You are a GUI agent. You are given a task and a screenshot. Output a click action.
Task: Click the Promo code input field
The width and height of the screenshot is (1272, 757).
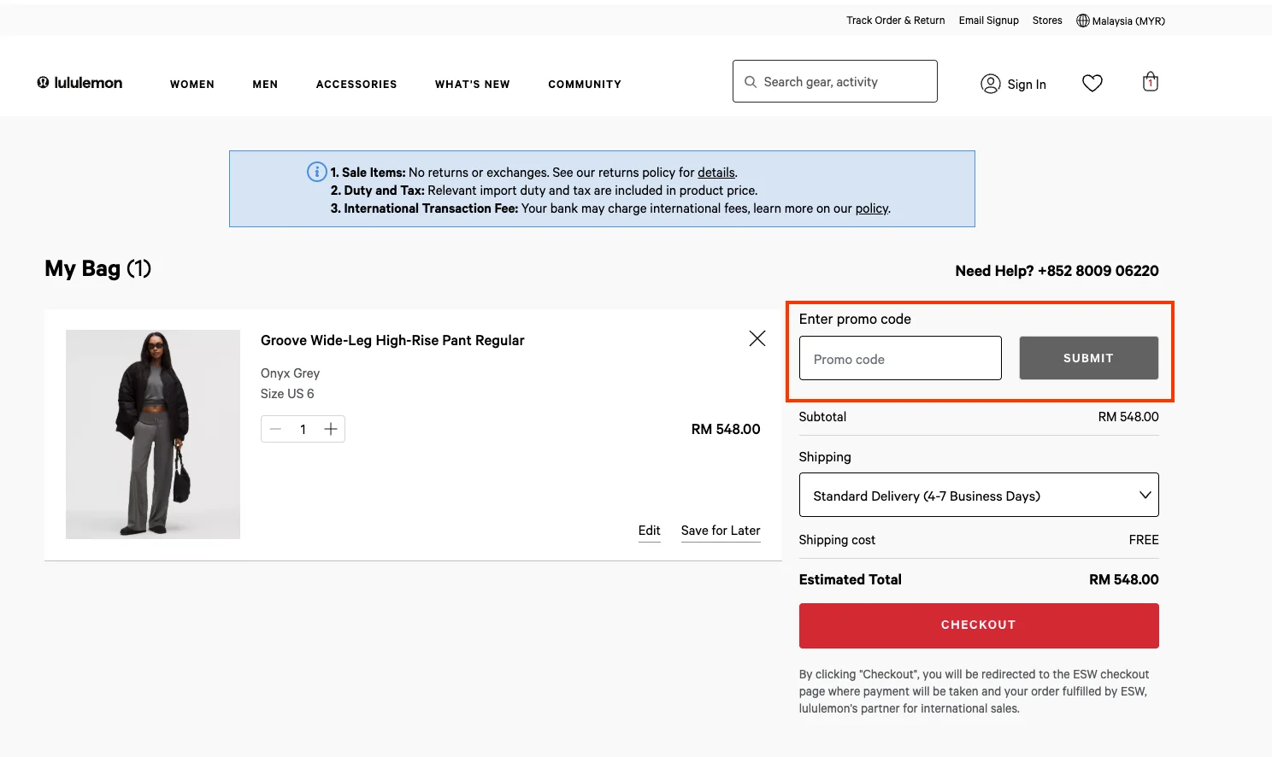[x=900, y=358]
